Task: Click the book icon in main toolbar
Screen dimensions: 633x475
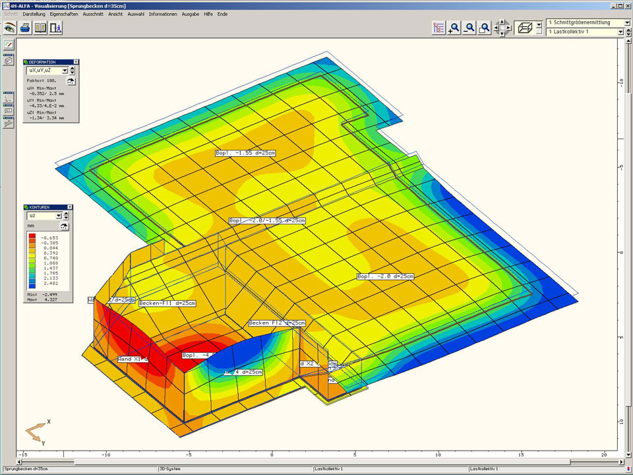Action: (40, 28)
